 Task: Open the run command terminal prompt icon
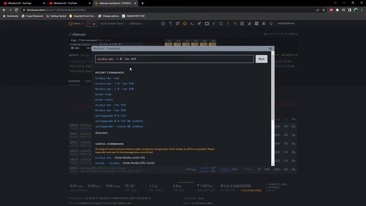192,23
